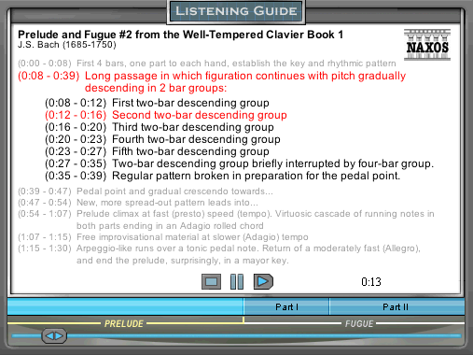Select the Fourth two-bar descending group
The height and width of the screenshot is (355, 473).
tap(162, 139)
